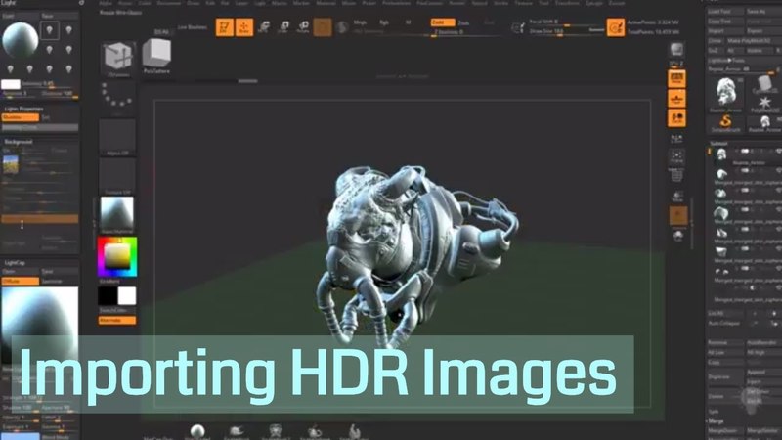Click the Rename subtool button
Image resolution: width=782 pixels, height=440 pixels.
(x=725, y=343)
